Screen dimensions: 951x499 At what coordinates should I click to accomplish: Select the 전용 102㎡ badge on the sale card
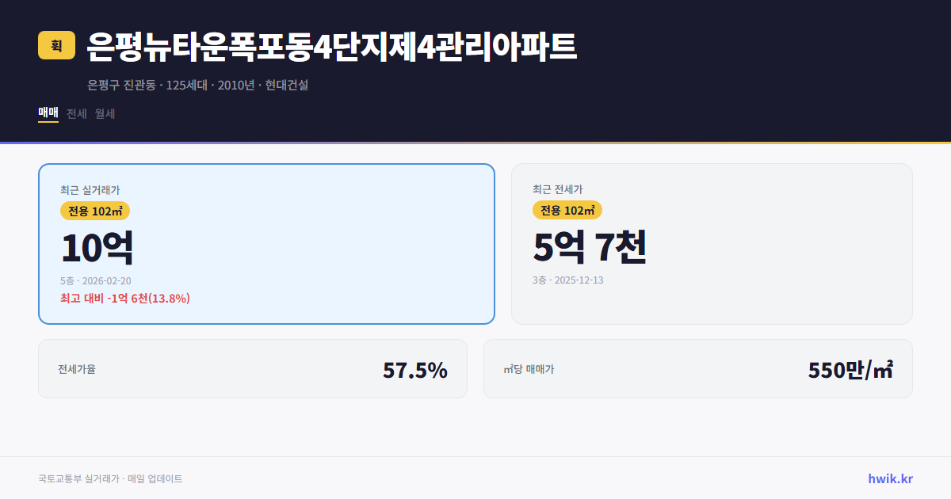coord(93,211)
